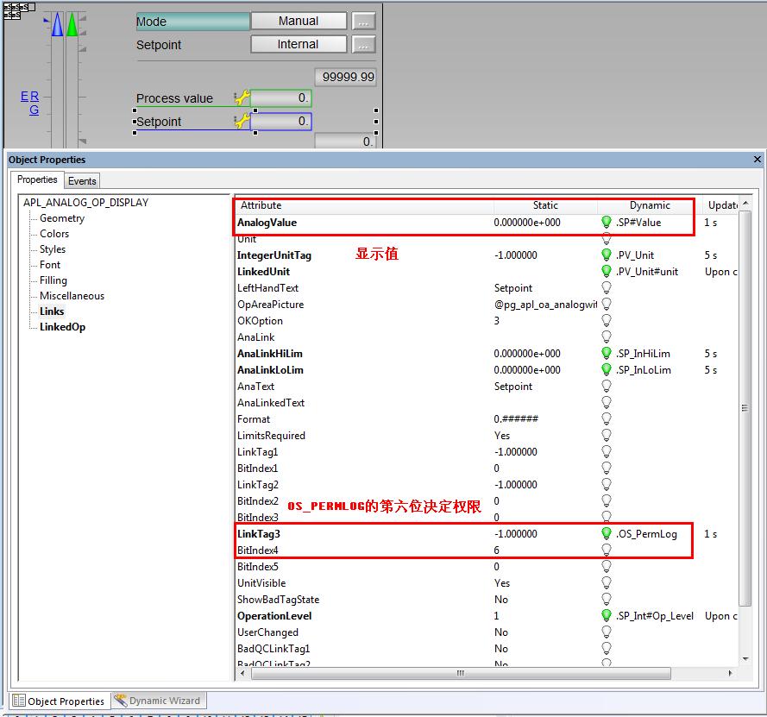The height and width of the screenshot is (717, 767).
Task: Close the Object Properties panel
Action: point(757,160)
